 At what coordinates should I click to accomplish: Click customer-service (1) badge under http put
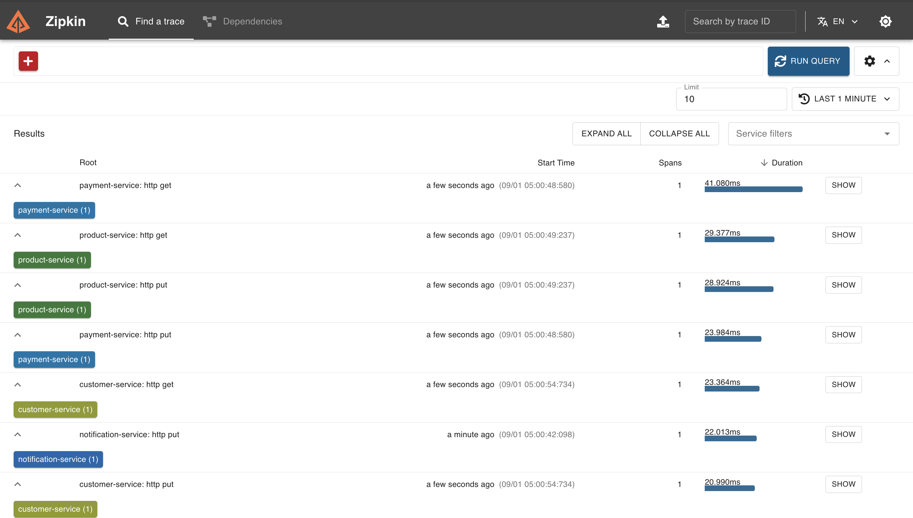[x=55, y=509]
